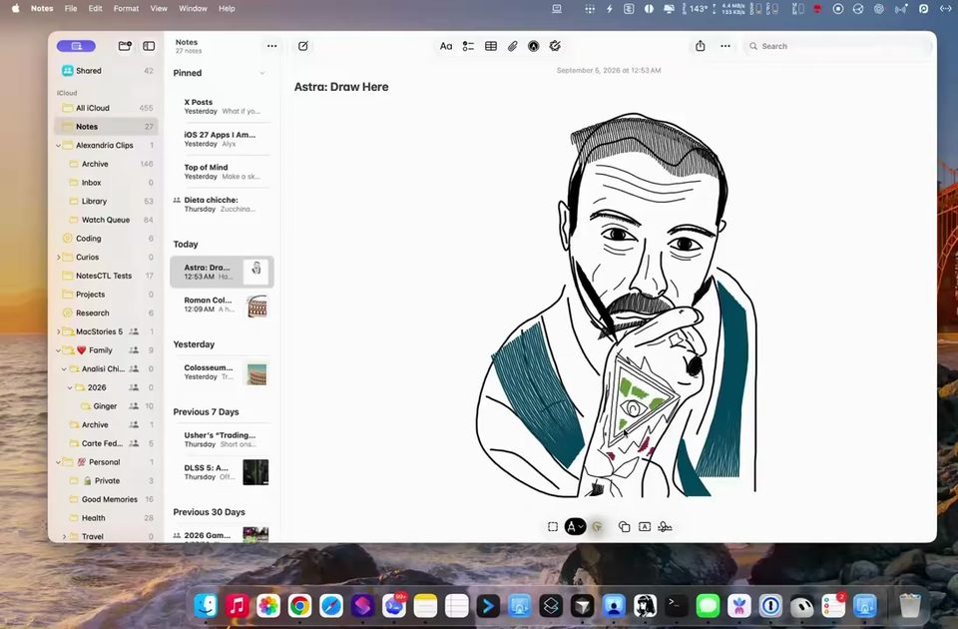The width and height of the screenshot is (958, 629).
Task: Open the Share button in toolbar
Action: point(701,46)
